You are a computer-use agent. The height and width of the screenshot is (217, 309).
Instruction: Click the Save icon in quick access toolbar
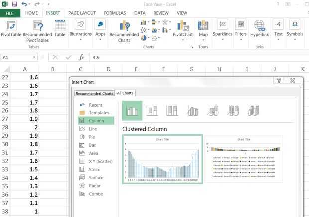(x=14, y=4)
